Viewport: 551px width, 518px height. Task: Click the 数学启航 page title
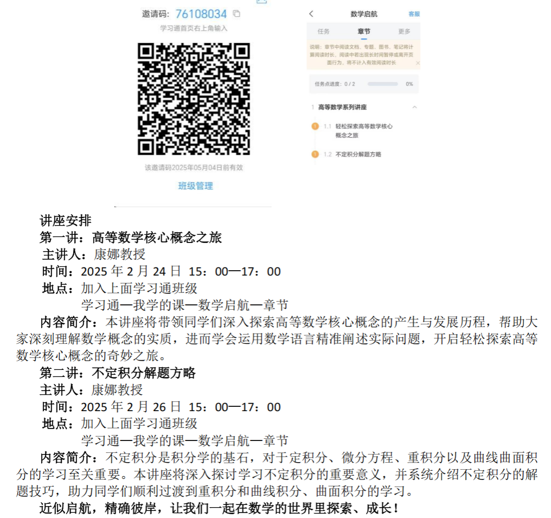(364, 14)
